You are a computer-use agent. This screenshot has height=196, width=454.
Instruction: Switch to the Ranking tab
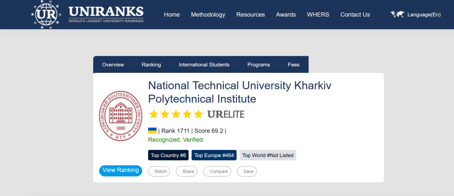pos(151,65)
